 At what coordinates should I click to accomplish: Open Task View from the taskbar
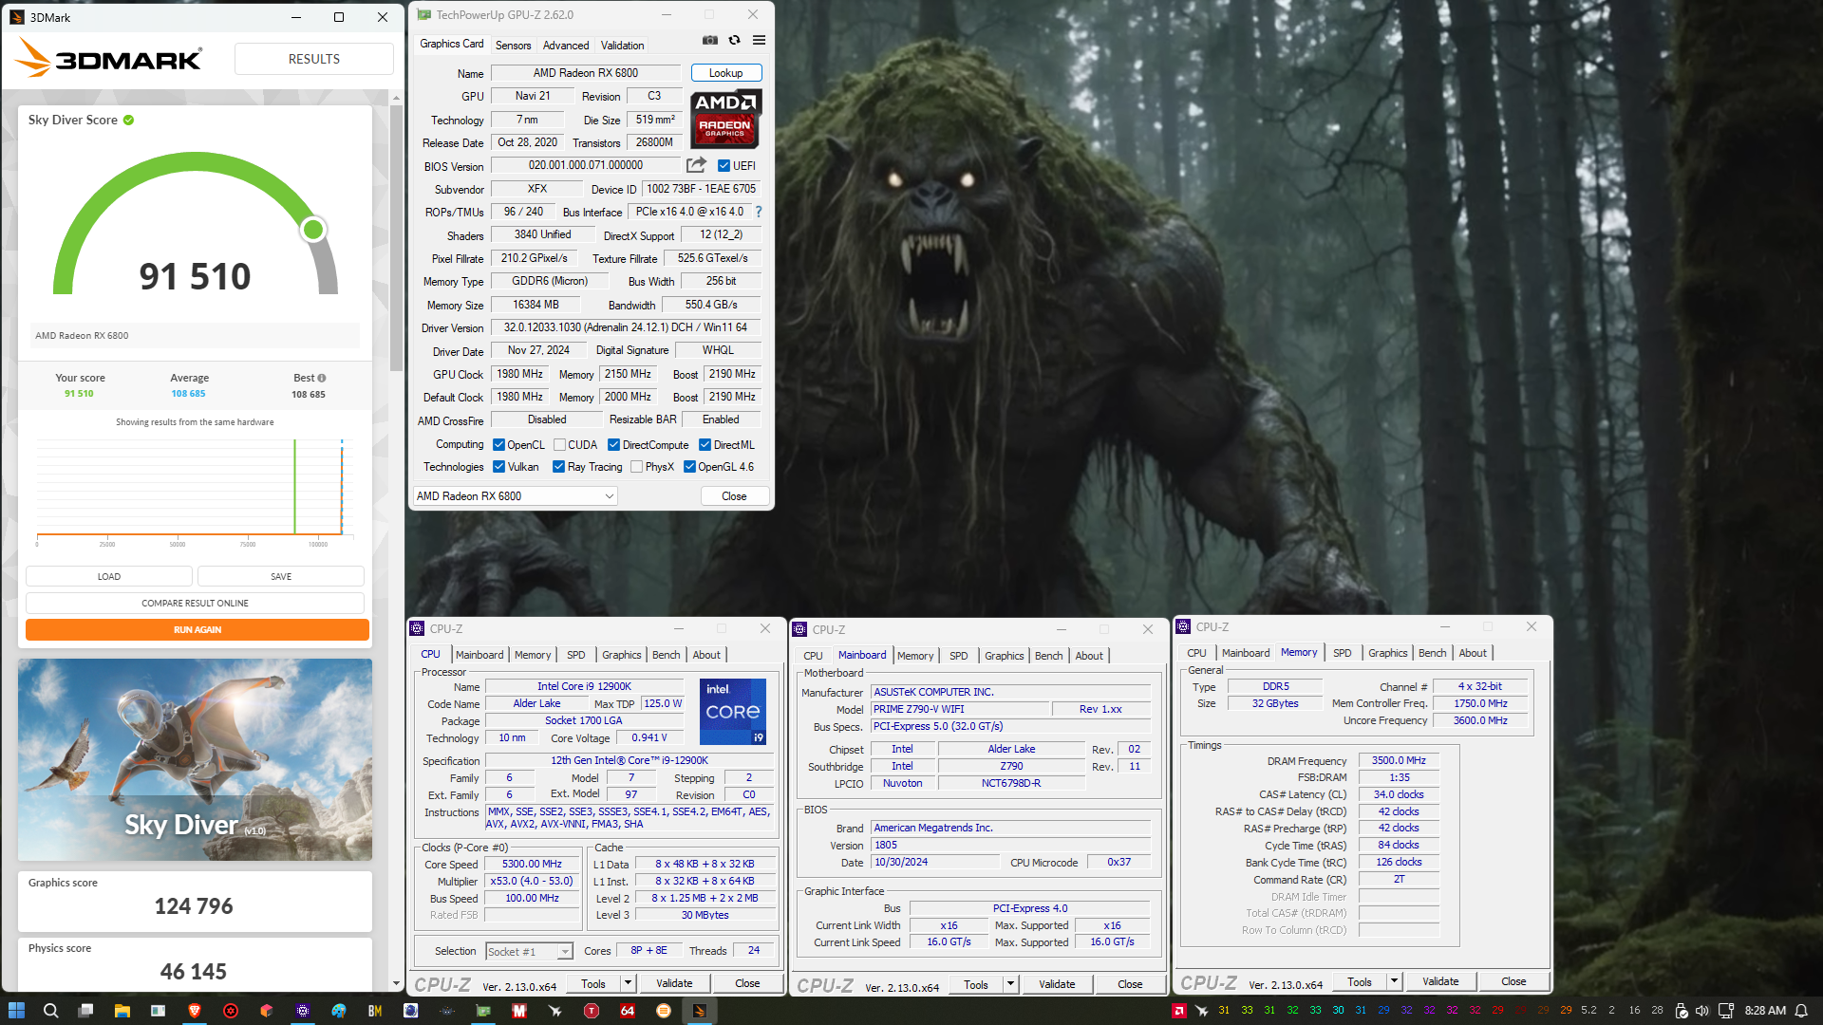(86, 1011)
